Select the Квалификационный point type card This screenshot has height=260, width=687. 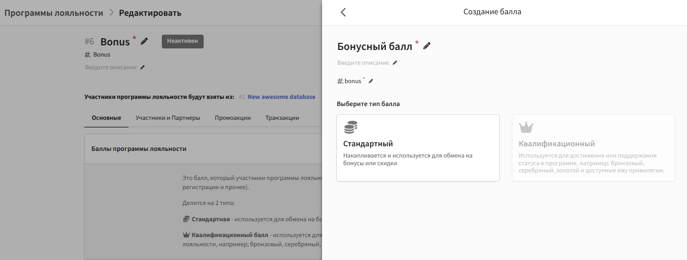(x=593, y=148)
